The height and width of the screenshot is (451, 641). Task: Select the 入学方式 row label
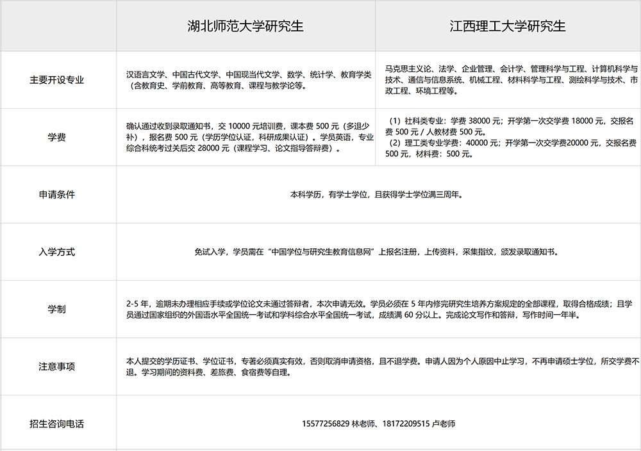tap(57, 252)
